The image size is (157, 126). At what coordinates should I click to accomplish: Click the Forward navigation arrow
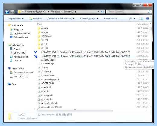(x=12, y=12)
